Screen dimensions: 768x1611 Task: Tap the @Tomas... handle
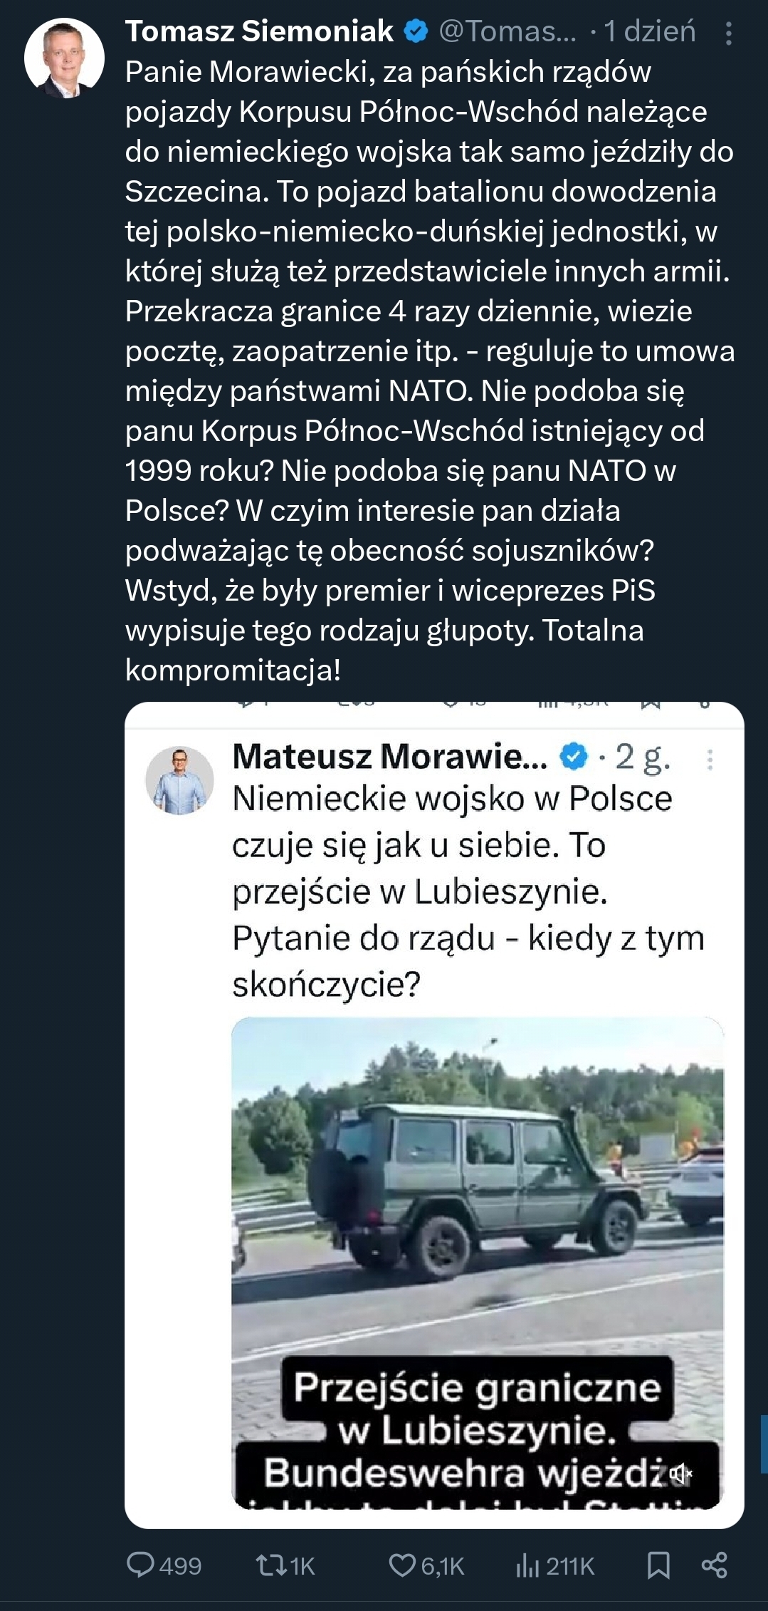pyautogui.click(x=507, y=31)
